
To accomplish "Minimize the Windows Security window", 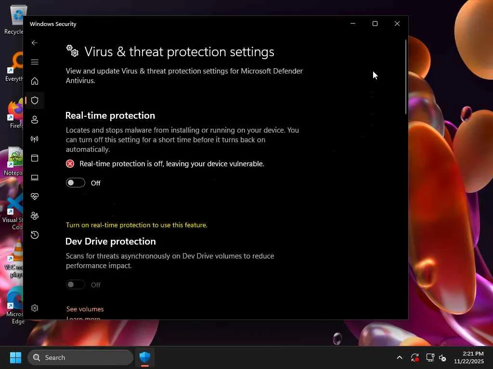I will (353, 24).
